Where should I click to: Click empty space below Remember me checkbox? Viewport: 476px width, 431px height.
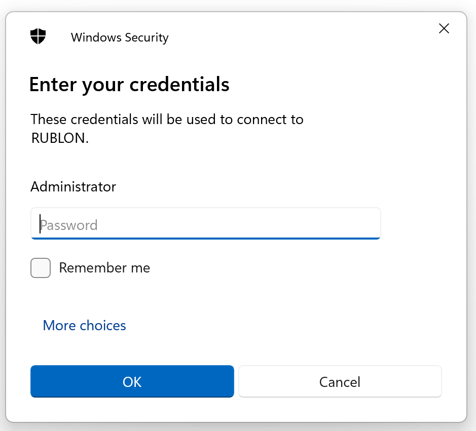(41, 296)
